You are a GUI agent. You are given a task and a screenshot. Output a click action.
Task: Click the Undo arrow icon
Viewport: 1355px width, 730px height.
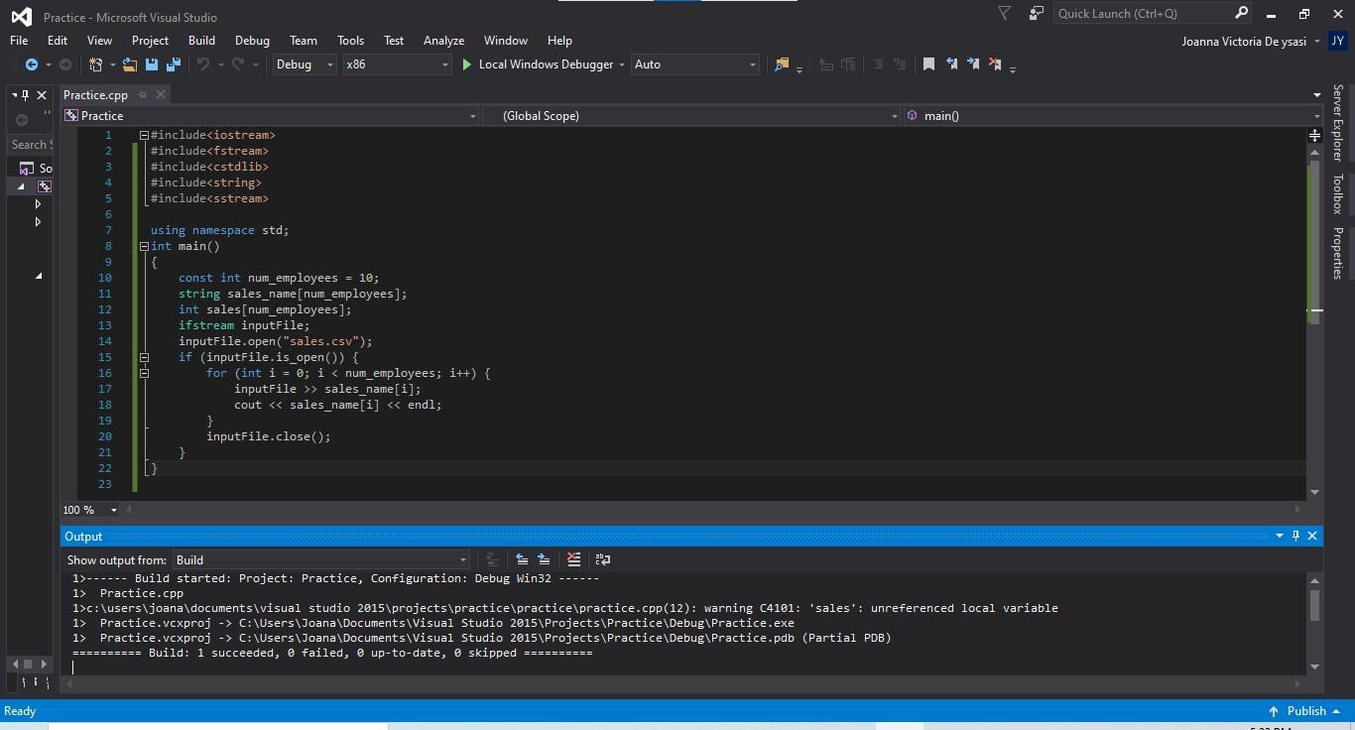pyautogui.click(x=203, y=64)
